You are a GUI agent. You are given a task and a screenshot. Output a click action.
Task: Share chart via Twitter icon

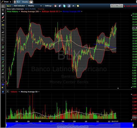coord(64,6)
